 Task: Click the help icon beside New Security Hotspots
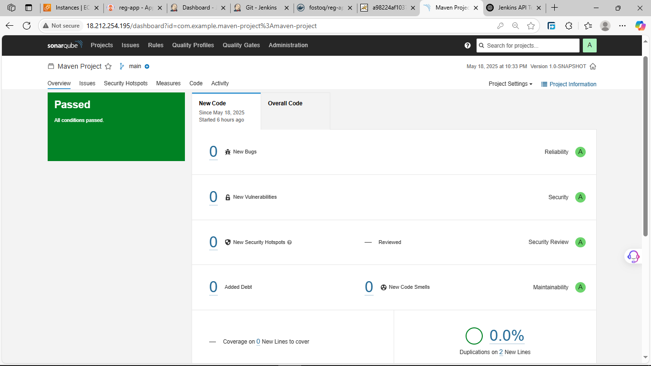(290, 242)
